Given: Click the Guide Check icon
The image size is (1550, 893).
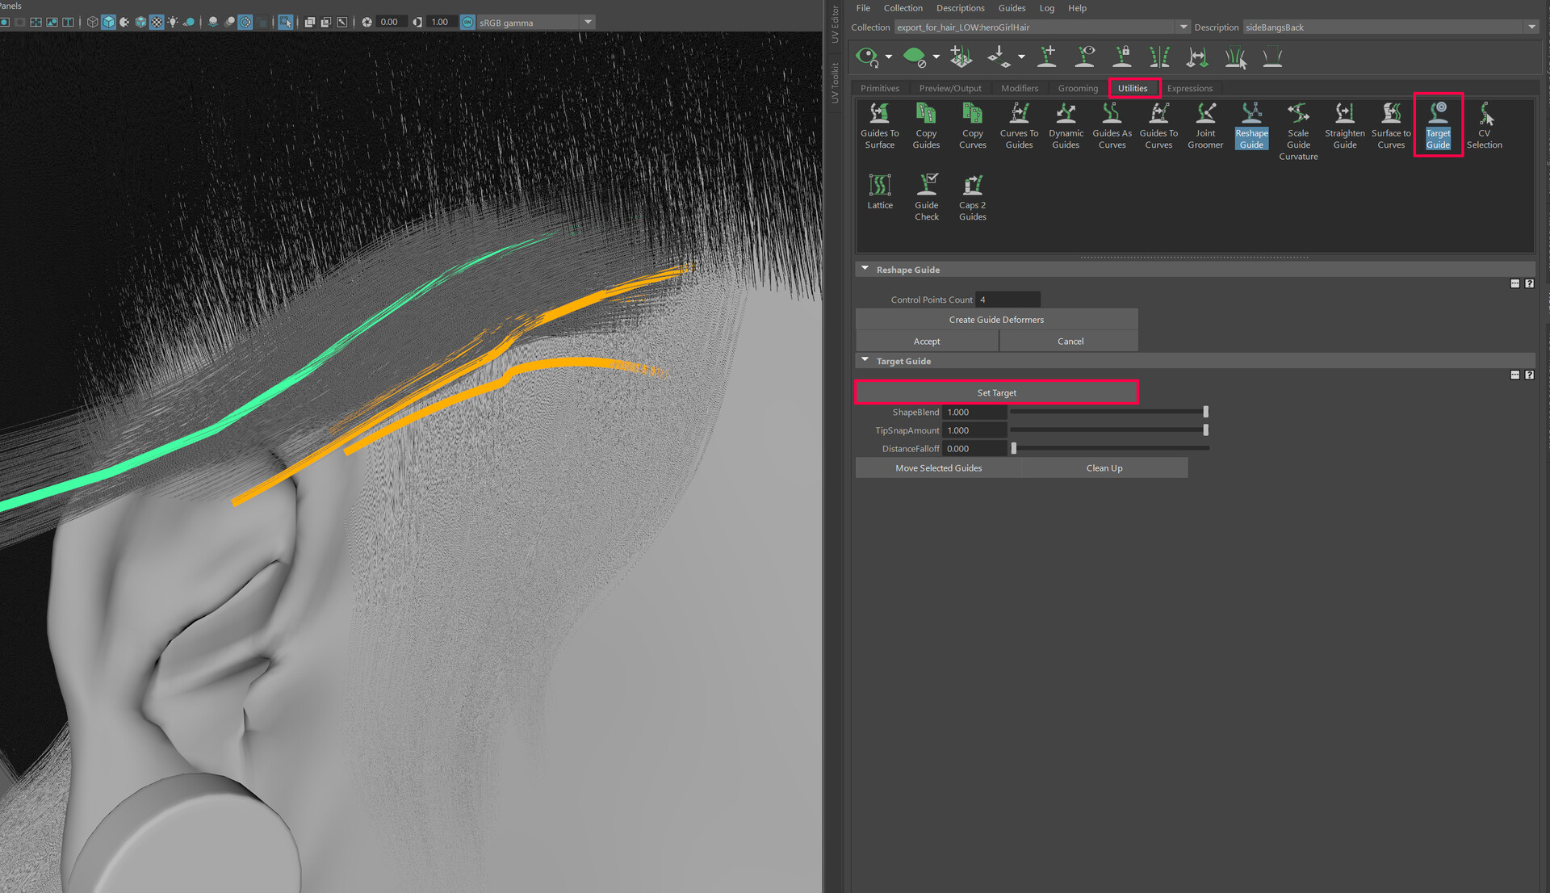Looking at the screenshot, I should pyautogui.click(x=927, y=196).
